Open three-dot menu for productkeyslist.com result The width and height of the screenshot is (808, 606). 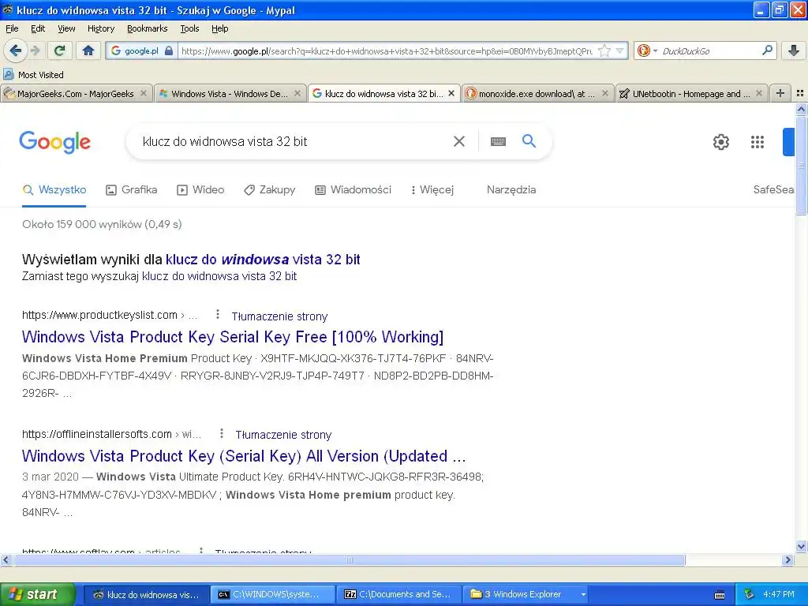[x=218, y=314]
